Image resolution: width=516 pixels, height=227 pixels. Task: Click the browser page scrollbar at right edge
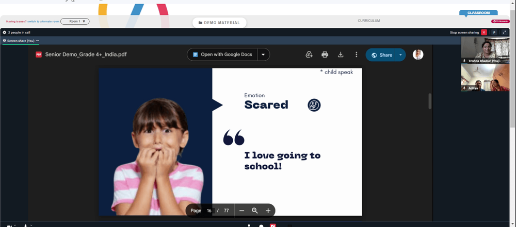click(x=512, y=68)
